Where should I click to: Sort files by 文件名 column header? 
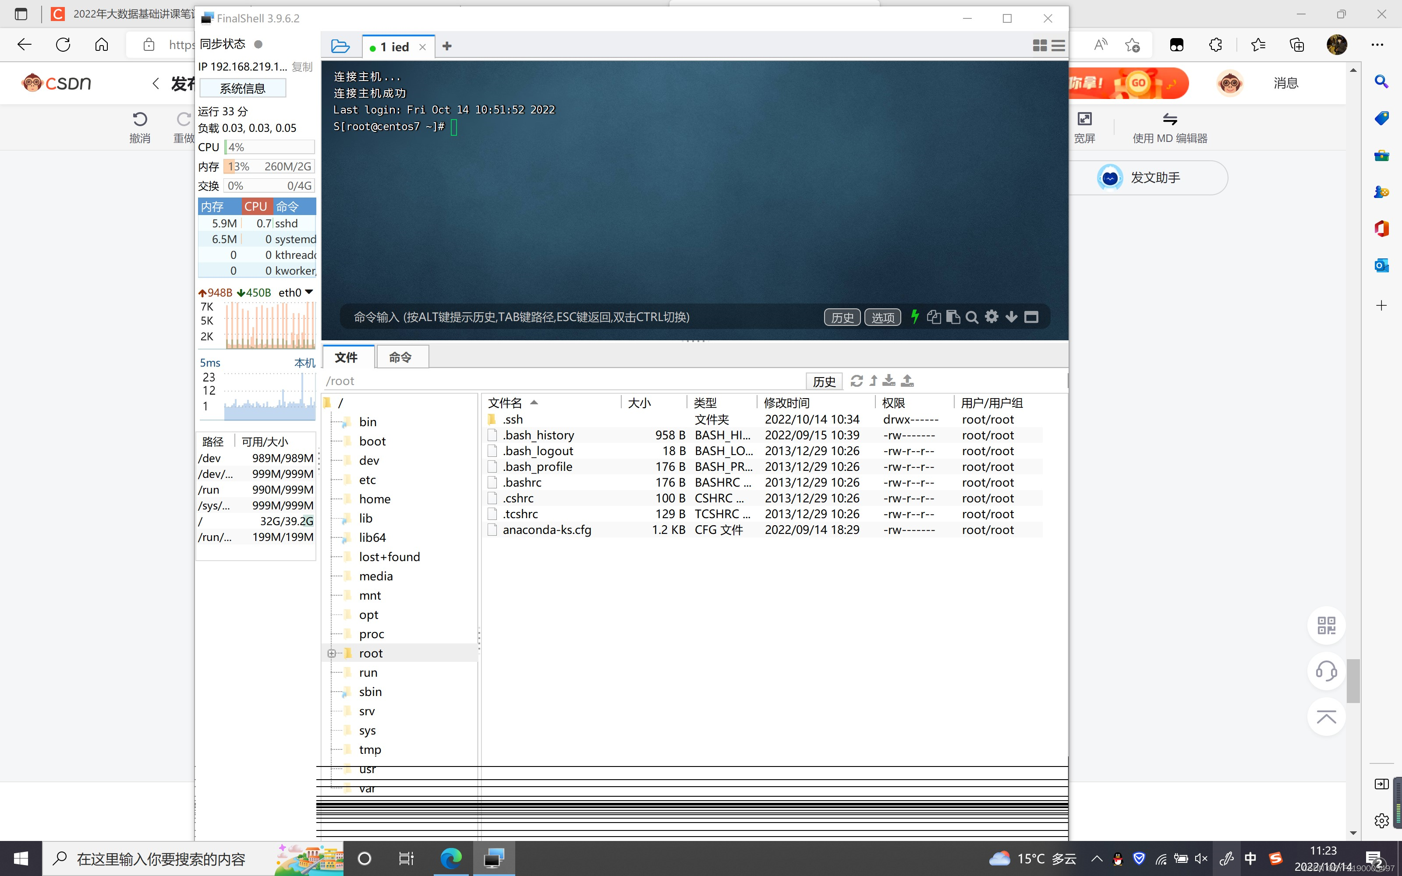point(505,403)
